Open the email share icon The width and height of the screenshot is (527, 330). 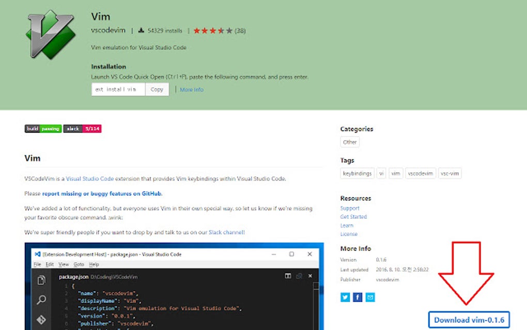[x=370, y=297]
